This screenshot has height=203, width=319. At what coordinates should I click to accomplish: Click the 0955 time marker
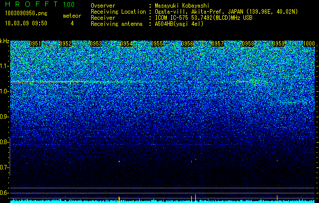pos(157,44)
